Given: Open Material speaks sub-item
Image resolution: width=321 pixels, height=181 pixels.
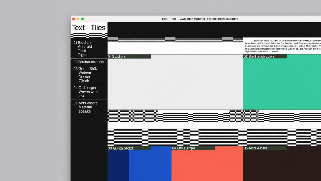Looking at the screenshot, I should 85,109.
